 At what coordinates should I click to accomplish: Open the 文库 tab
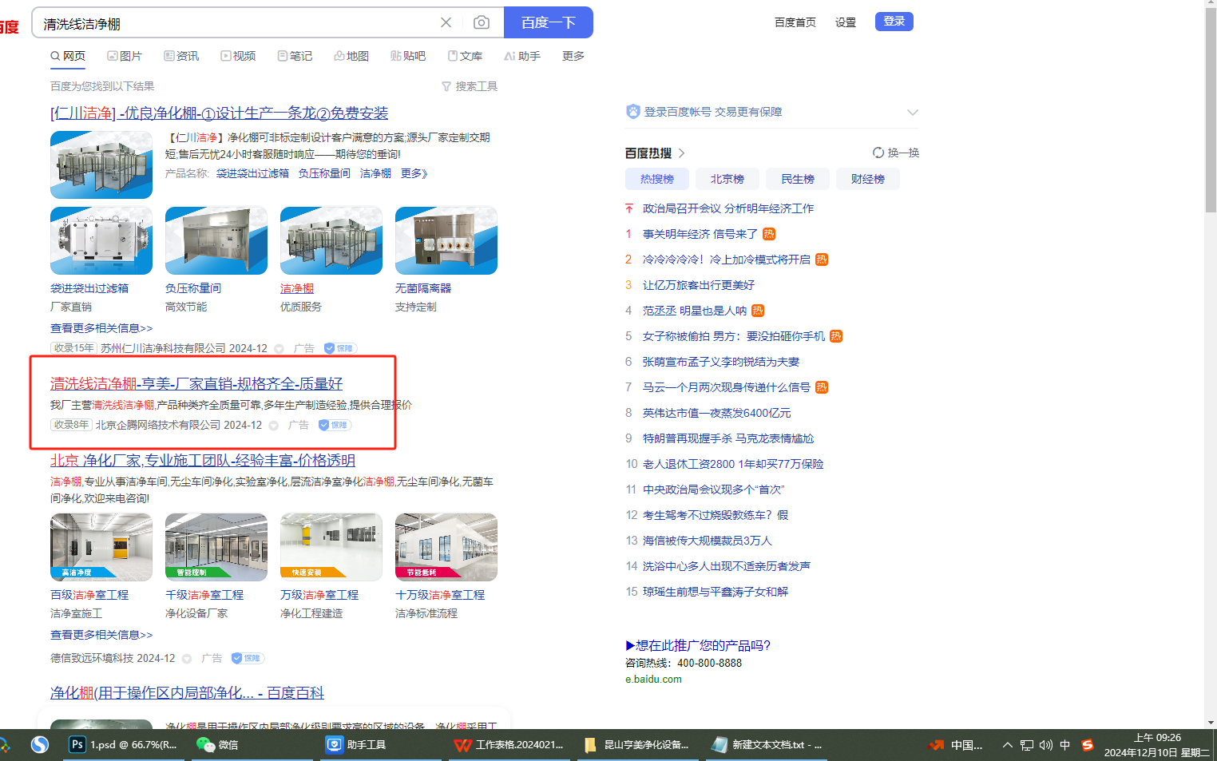coord(465,56)
